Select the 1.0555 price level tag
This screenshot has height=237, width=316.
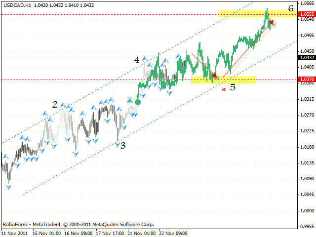pyautogui.click(x=307, y=15)
